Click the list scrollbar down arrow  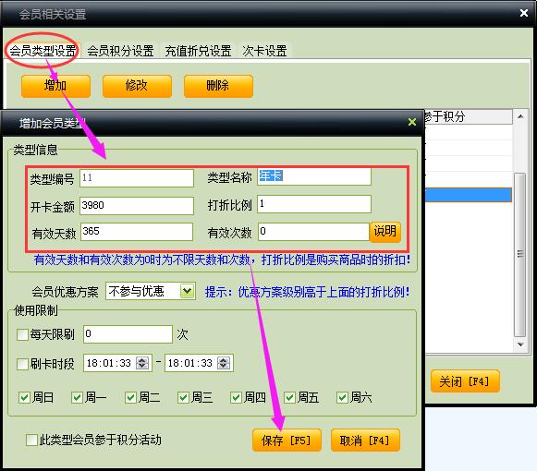520,344
